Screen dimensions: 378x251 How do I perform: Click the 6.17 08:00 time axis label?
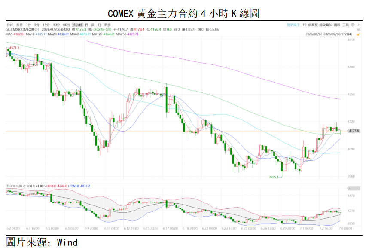(x=170, y=228)
